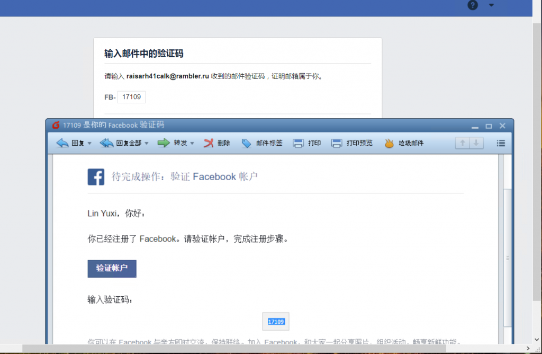Open Print Preview (打印预览) icon
Image resolution: width=542 pixels, height=354 pixels.
pos(336,143)
